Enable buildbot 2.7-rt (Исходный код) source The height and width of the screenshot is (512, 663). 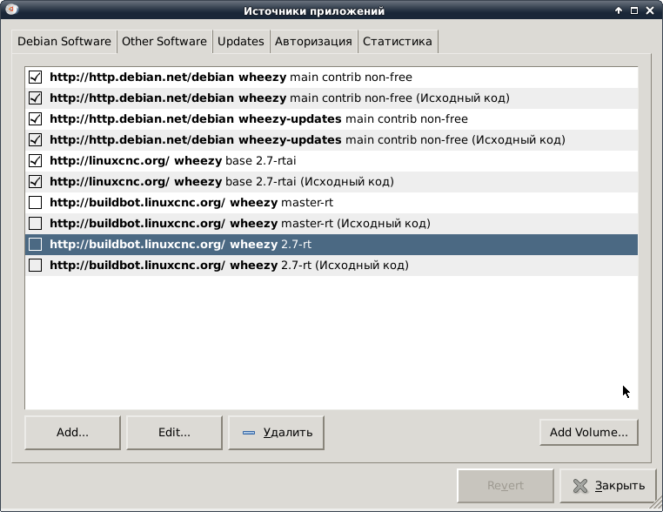click(x=35, y=266)
